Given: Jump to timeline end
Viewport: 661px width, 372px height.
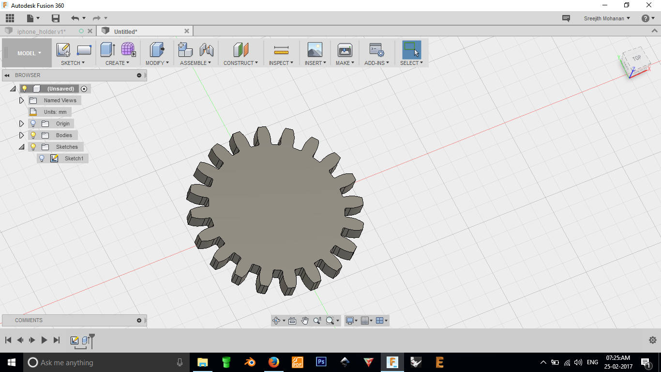Looking at the screenshot, I should tap(57, 340).
